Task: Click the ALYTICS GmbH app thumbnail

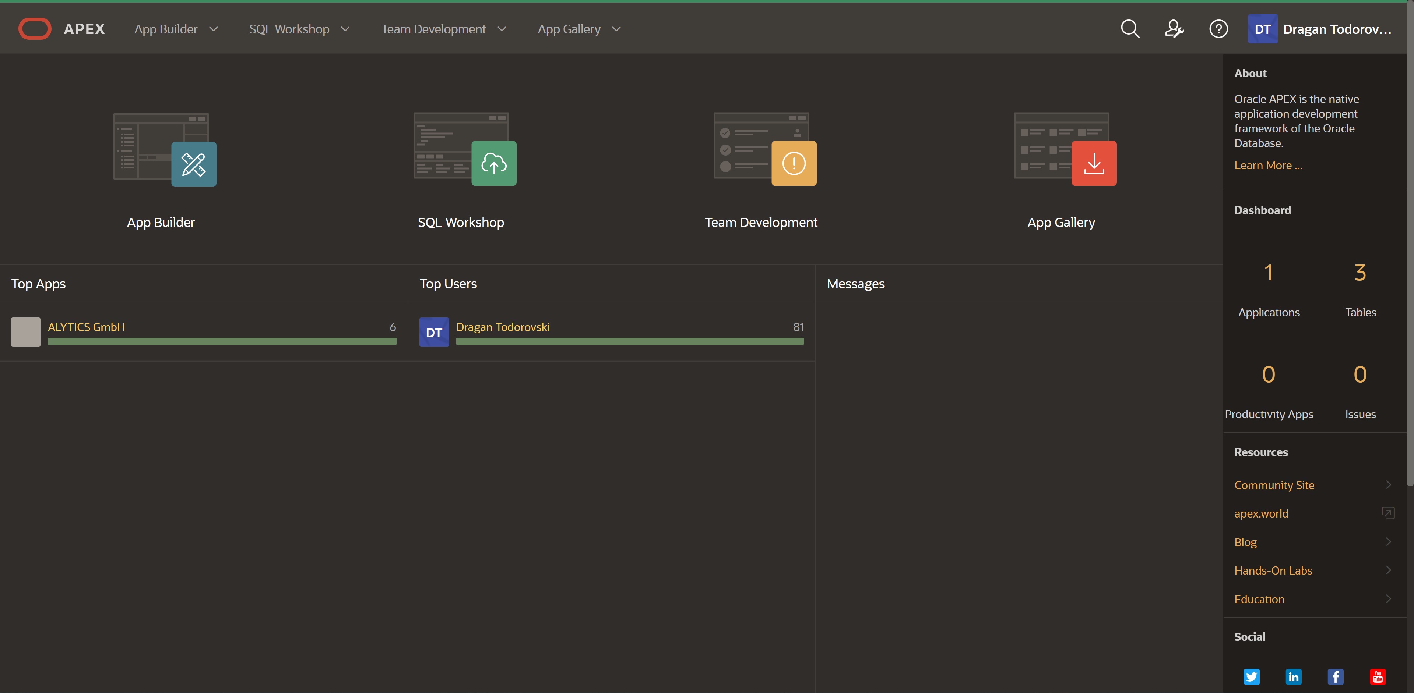Action: click(x=26, y=332)
